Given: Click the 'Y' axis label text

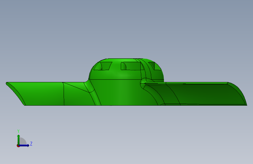Looking at the screenshot, I should click(18, 131).
